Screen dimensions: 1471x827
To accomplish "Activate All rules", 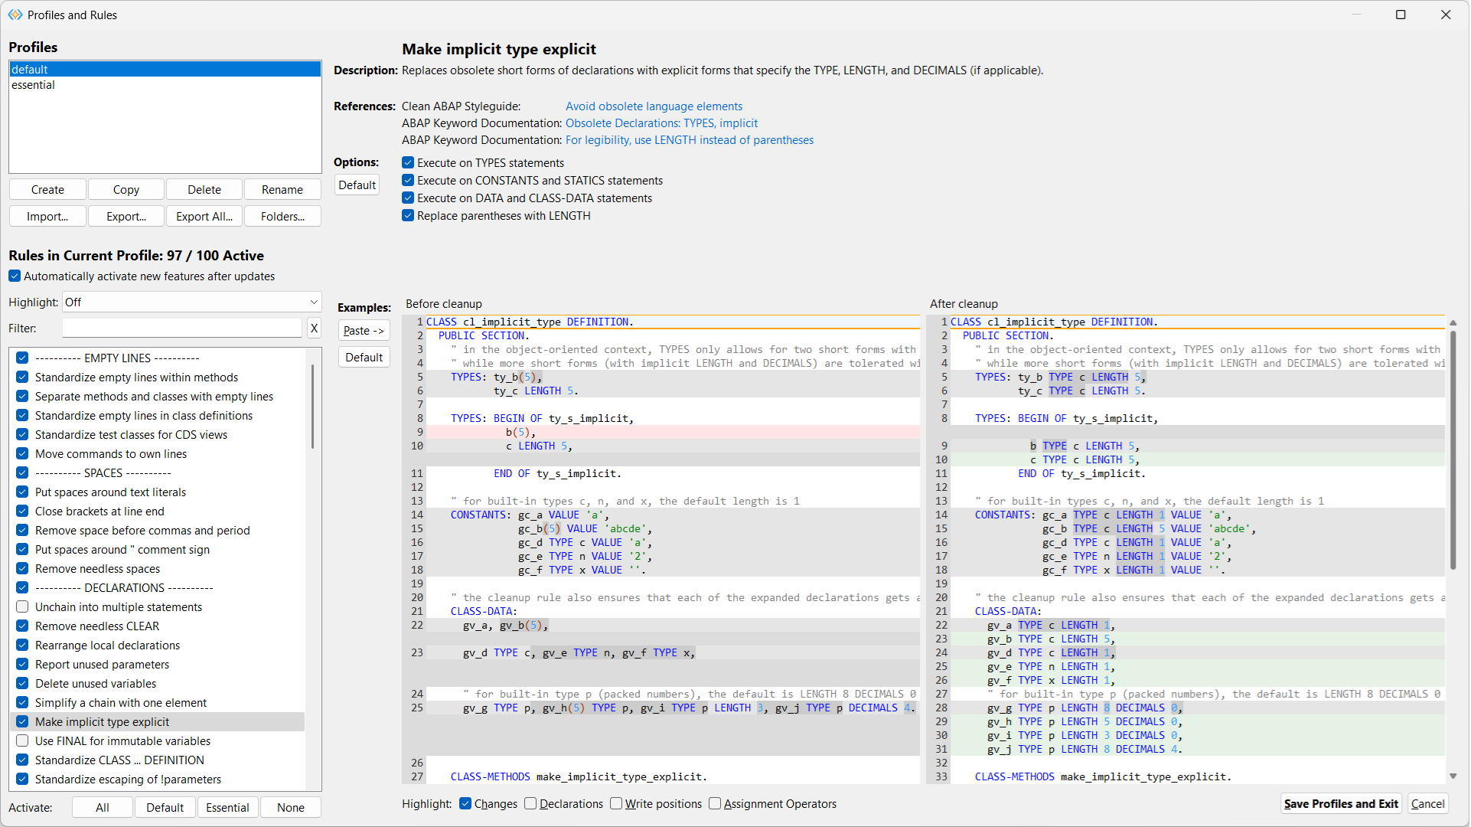I will (x=103, y=808).
